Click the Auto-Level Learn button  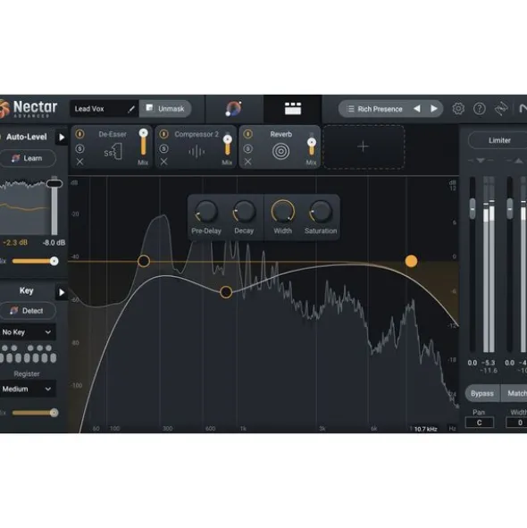click(x=28, y=158)
